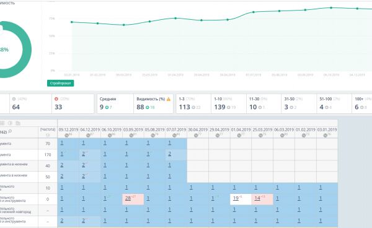The image size is (372, 228).
Task: Click the round icon under date 30.04.2019
Action: click(x=196, y=135)
